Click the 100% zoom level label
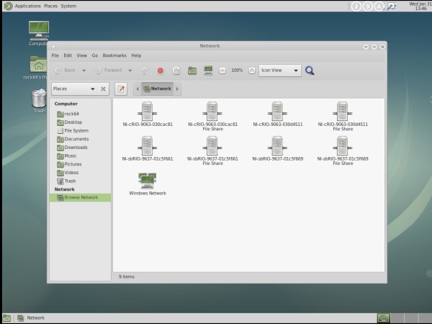Image resolution: width=432 pixels, height=324 pixels. pos(237,71)
